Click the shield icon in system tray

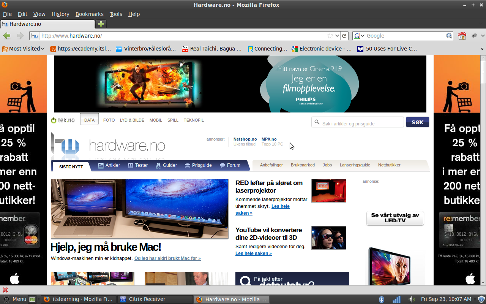(x=481, y=299)
